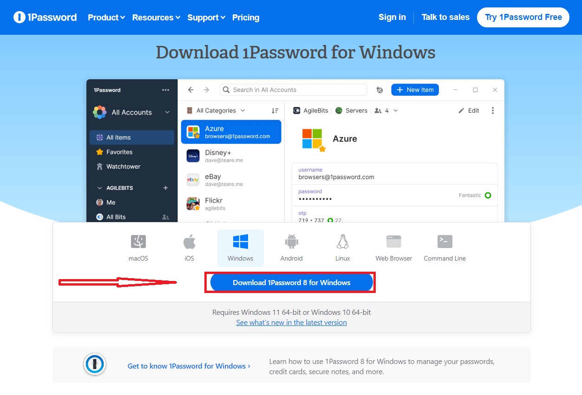The width and height of the screenshot is (582, 395).
Task: Open the Resources menu
Action: pos(156,18)
